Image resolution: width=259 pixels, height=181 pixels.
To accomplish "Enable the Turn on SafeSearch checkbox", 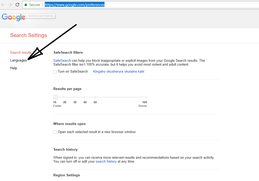I will click(55, 72).
